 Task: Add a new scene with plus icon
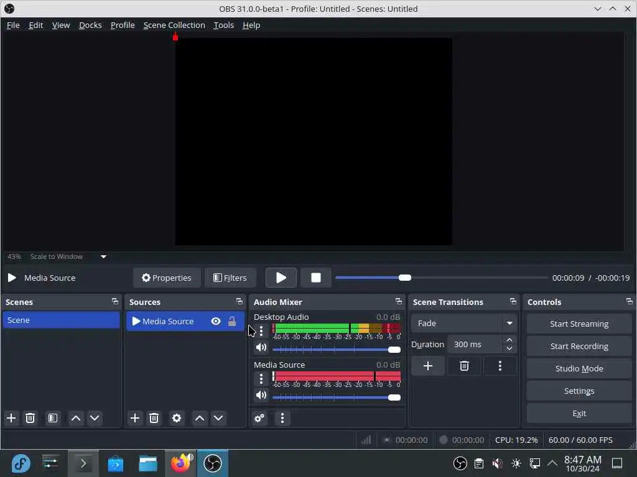click(11, 418)
